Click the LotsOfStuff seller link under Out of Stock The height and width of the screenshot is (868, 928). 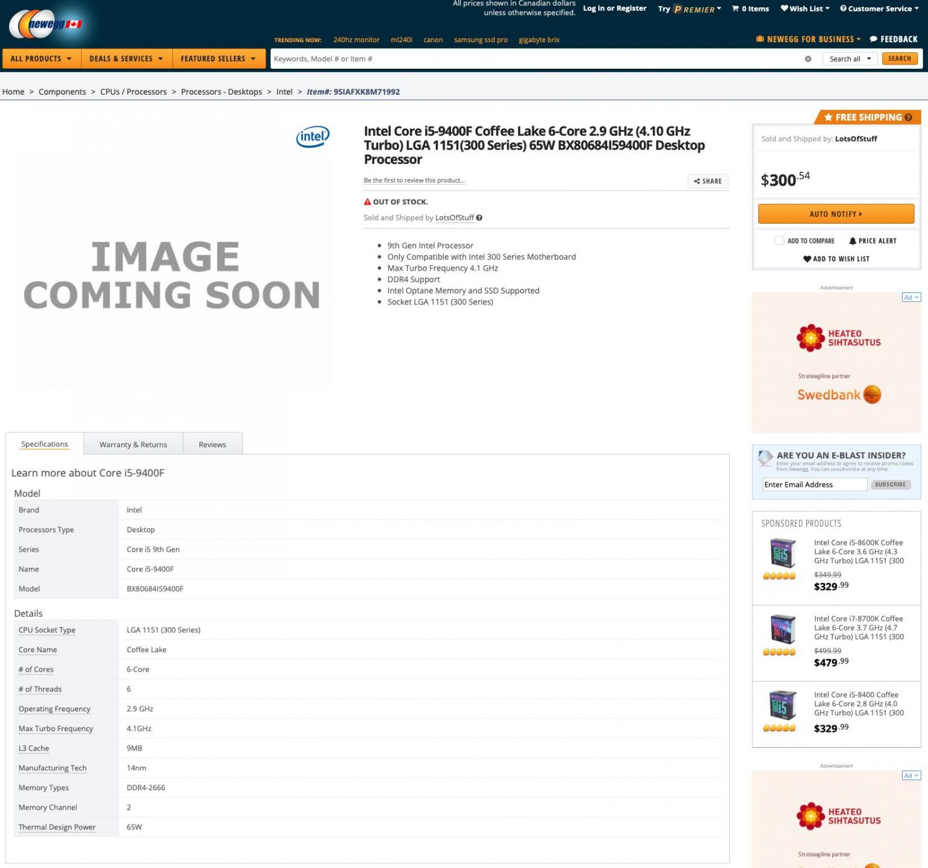pos(455,218)
